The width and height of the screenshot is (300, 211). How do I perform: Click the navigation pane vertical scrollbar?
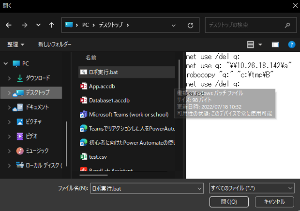click(66, 143)
